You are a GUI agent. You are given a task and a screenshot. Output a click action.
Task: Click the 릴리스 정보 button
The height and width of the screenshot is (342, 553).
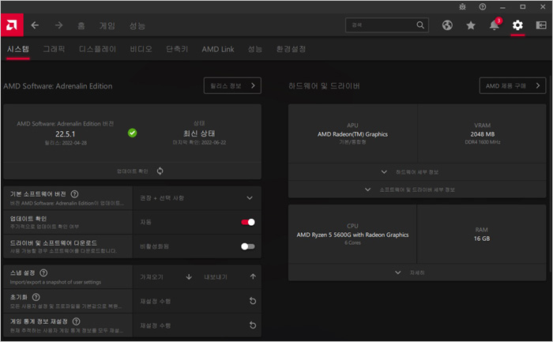[x=232, y=85]
